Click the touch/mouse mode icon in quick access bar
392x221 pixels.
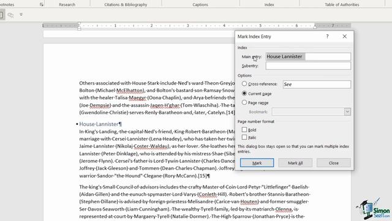coord(10,15)
